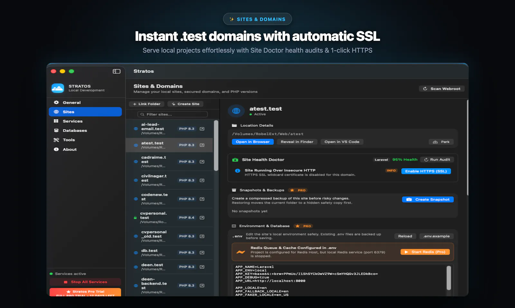This screenshot has height=308, width=515.
Task: Select ai-lead-email.test in the site list
Action: 169,129
